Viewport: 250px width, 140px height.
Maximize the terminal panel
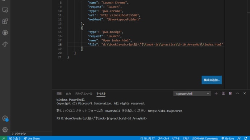point(238,93)
